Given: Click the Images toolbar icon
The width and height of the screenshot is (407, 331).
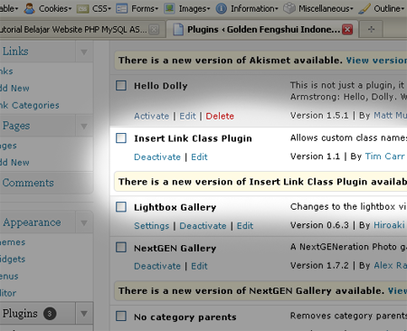Looking at the screenshot, I should 169,8.
